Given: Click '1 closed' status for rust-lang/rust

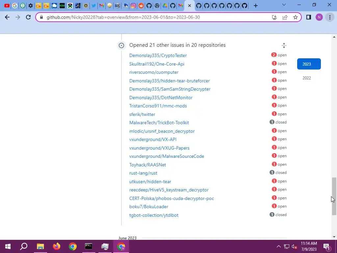Looking at the screenshot, I should (278, 173).
